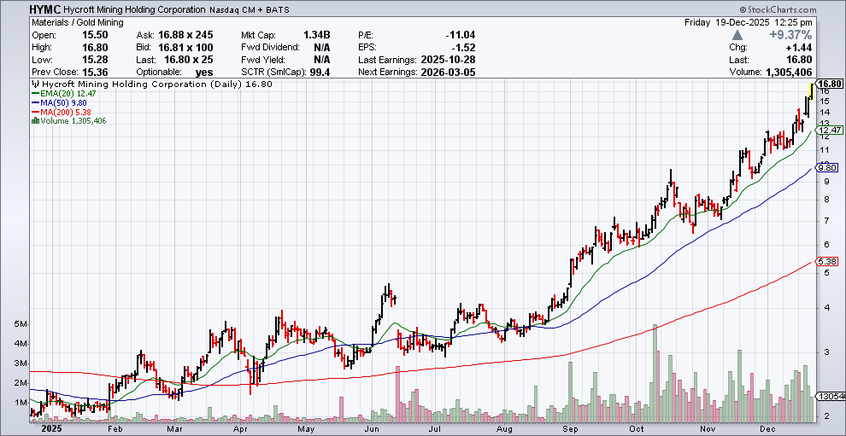Click the P/E value -11.04

pos(460,35)
